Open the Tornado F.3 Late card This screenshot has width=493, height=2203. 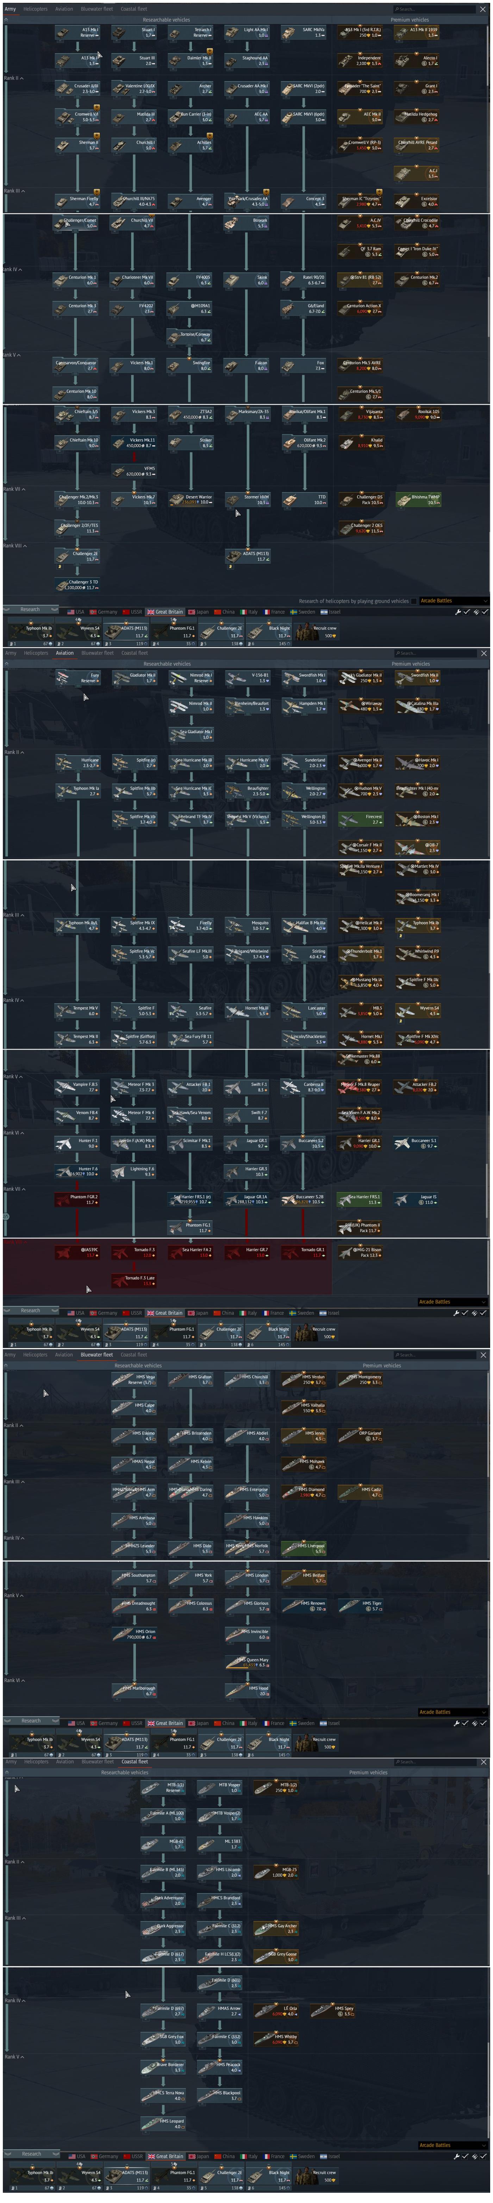click(133, 1280)
